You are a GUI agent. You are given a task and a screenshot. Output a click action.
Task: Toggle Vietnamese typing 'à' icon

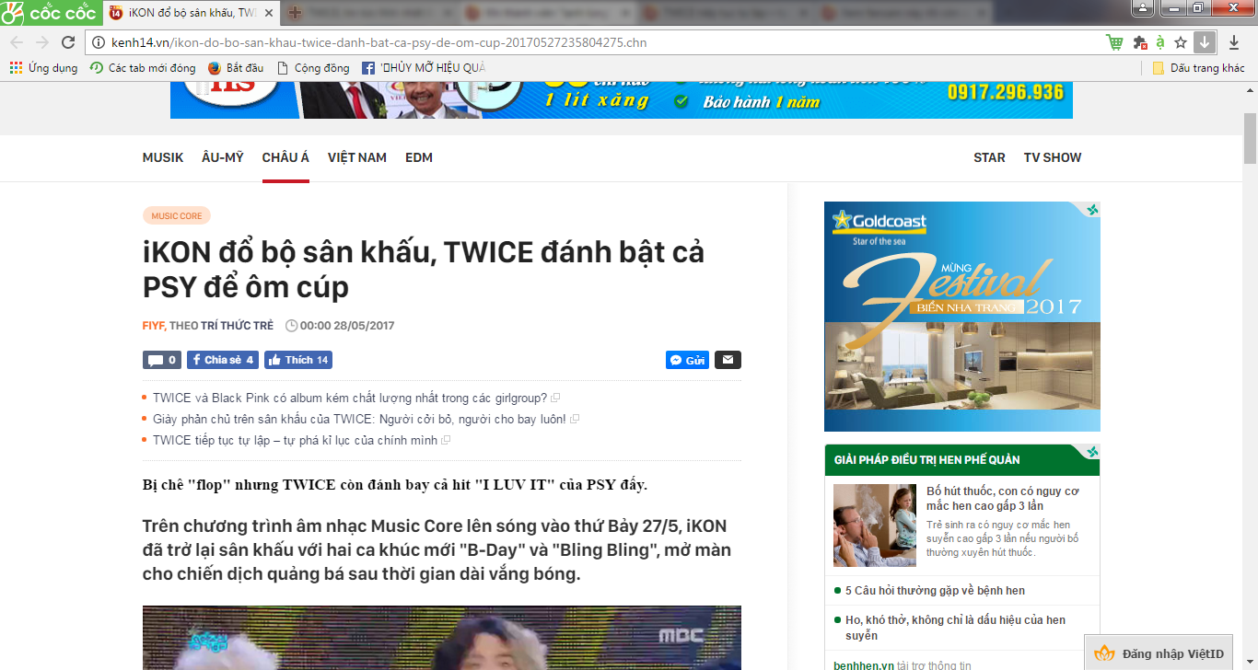(1160, 42)
